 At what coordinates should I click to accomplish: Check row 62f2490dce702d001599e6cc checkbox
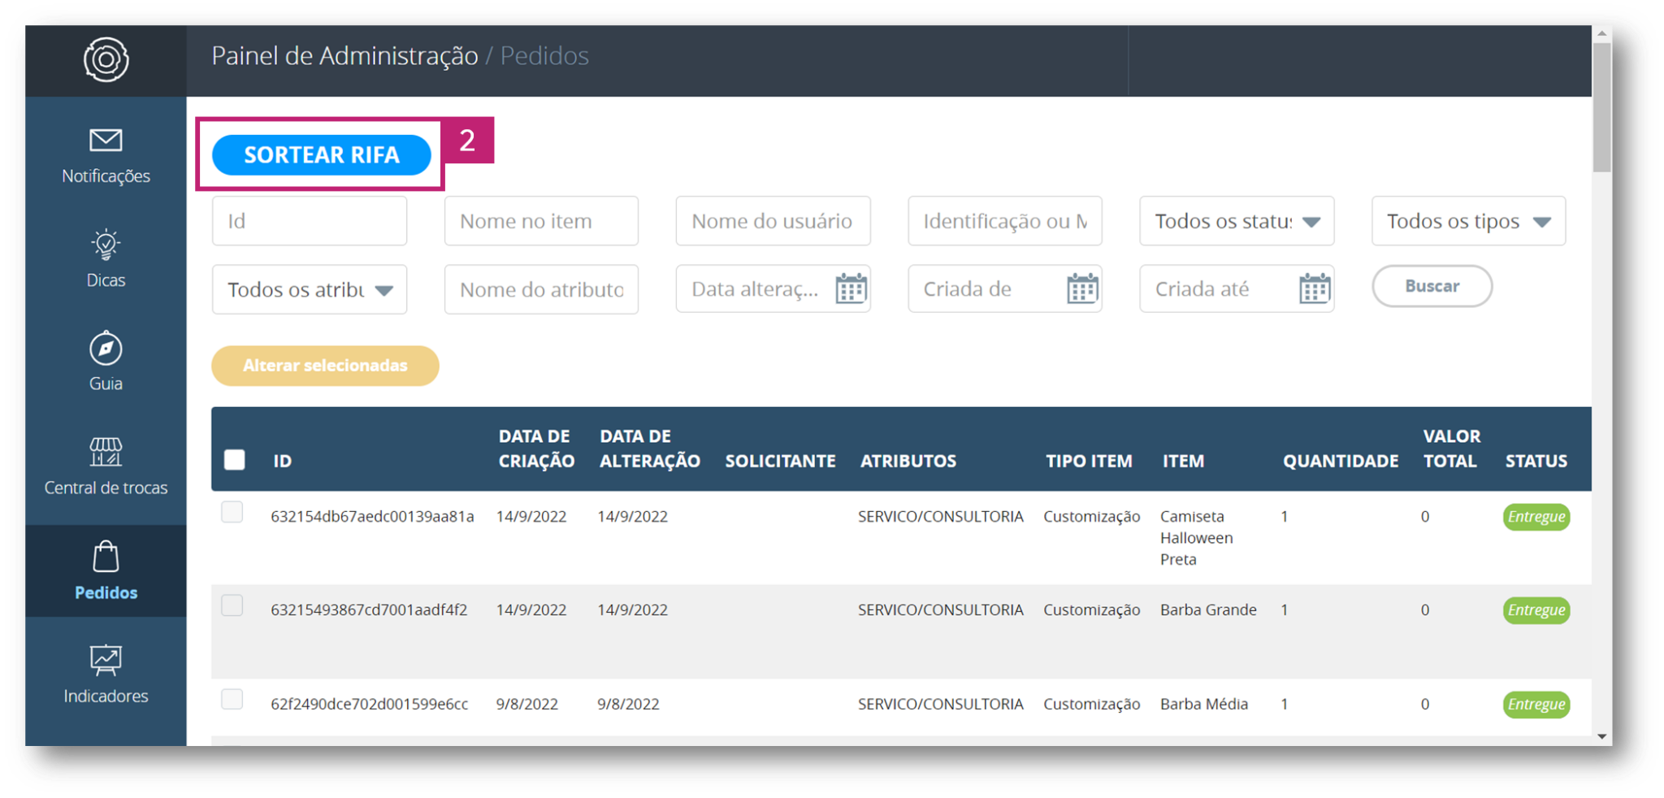point(232,699)
